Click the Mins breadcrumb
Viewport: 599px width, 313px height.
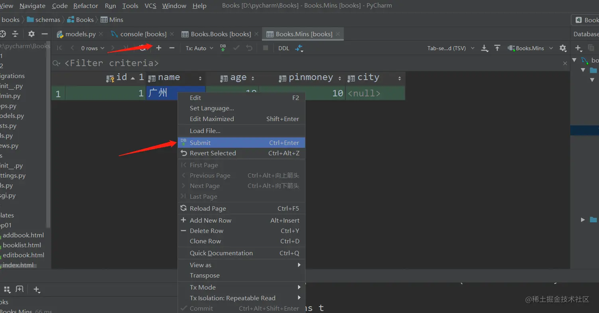pyautogui.click(x=112, y=20)
